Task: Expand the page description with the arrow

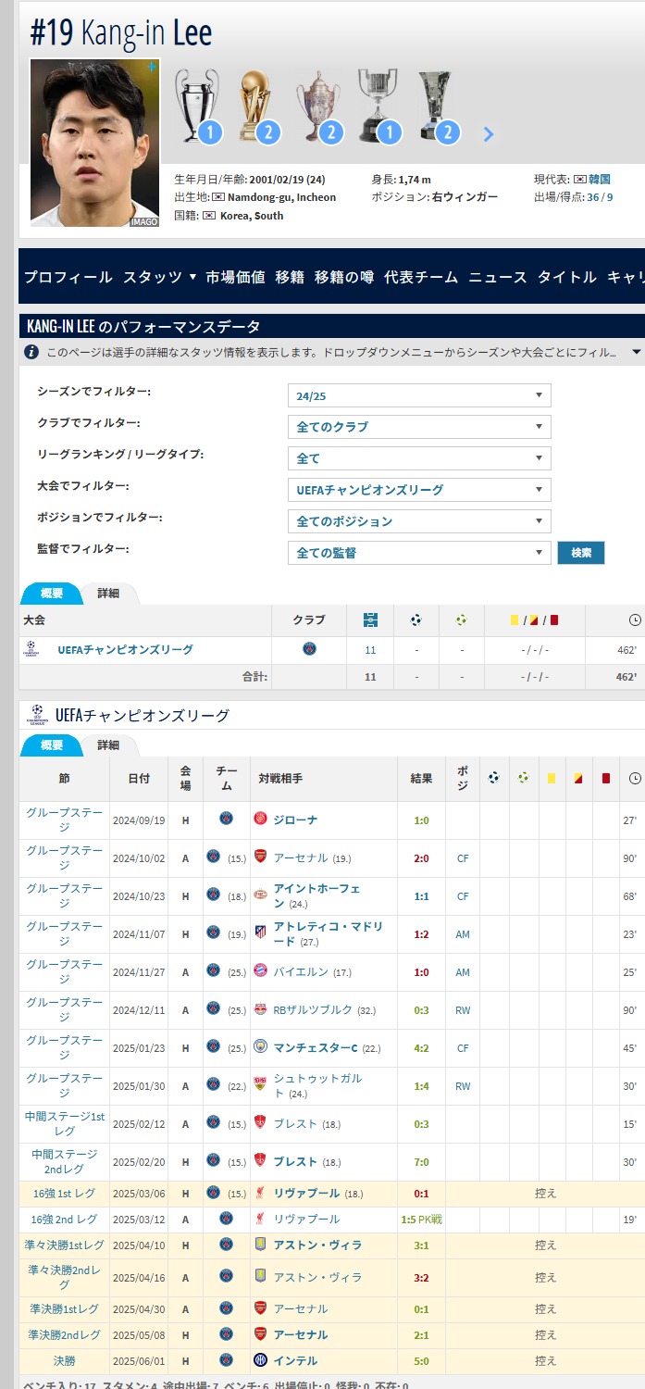Action: coord(636,352)
